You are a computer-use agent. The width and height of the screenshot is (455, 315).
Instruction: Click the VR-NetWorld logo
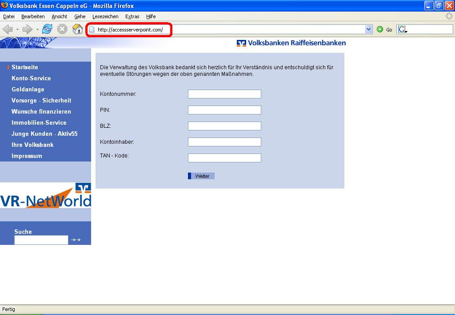[x=46, y=195]
